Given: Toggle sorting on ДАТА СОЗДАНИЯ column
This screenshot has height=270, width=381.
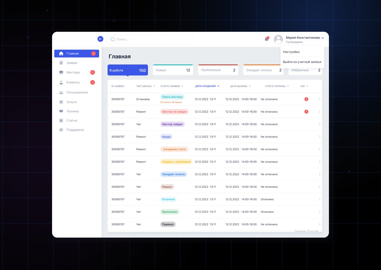Looking at the screenshot, I should pos(207,86).
